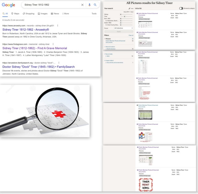Click the Google logo

click(x=8, y=5)
